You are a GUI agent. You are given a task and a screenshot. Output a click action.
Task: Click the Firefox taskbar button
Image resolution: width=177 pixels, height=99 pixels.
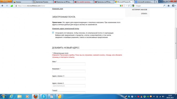coord(36,97)
